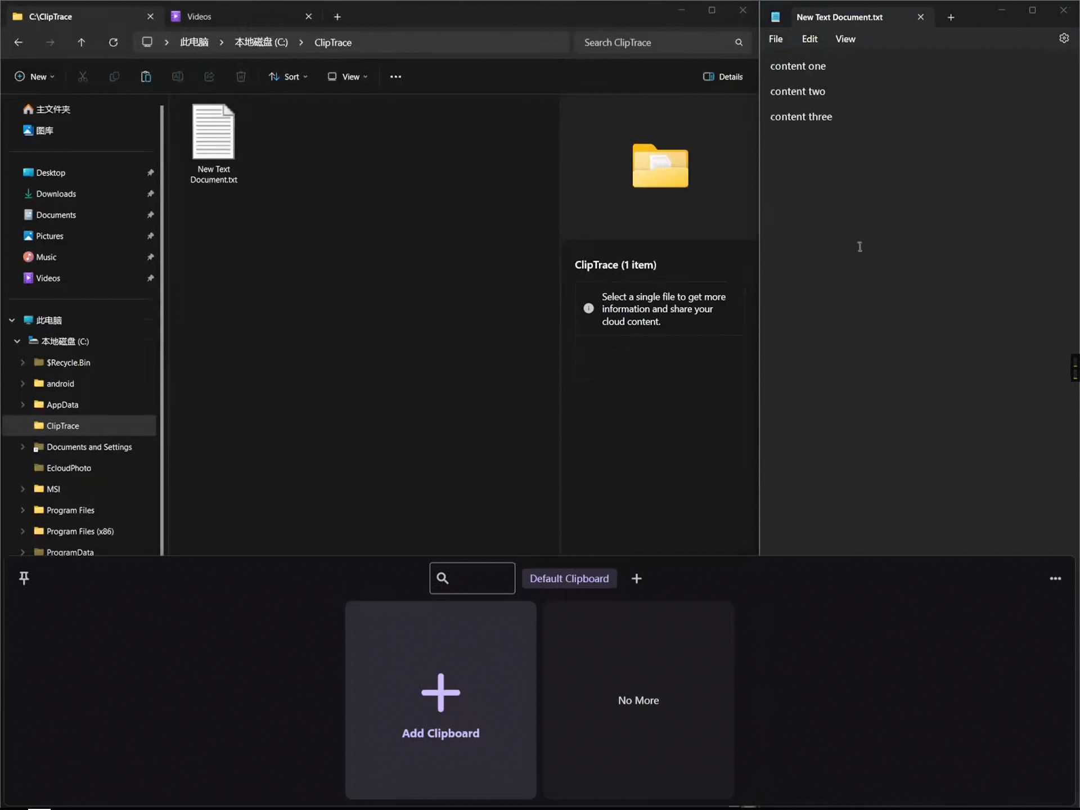The height and width of the screenshot is (810, 1080).
Task: Click the search magnifier in Explorer
Action: pyautogui.click(x=739, y=42)
